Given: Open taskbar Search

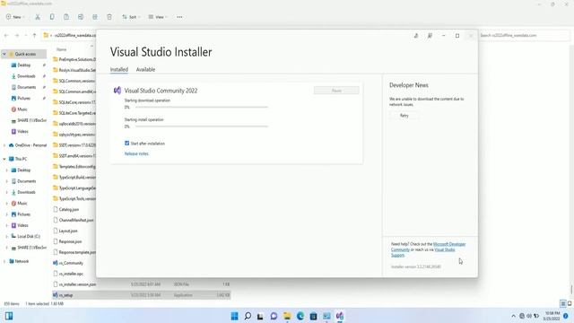Looking at the screenshot, I should tap(248, 316).
